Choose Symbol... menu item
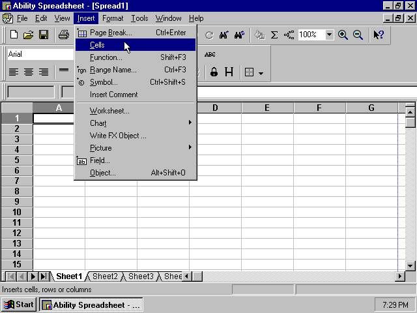 pyautogui.click(x=136, y=82)
